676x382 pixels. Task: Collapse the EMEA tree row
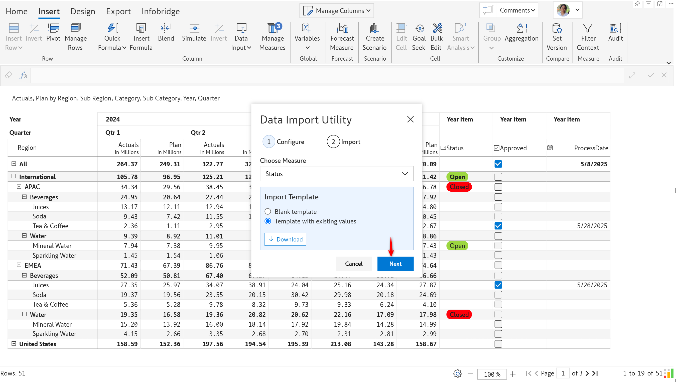coord(19,265)
